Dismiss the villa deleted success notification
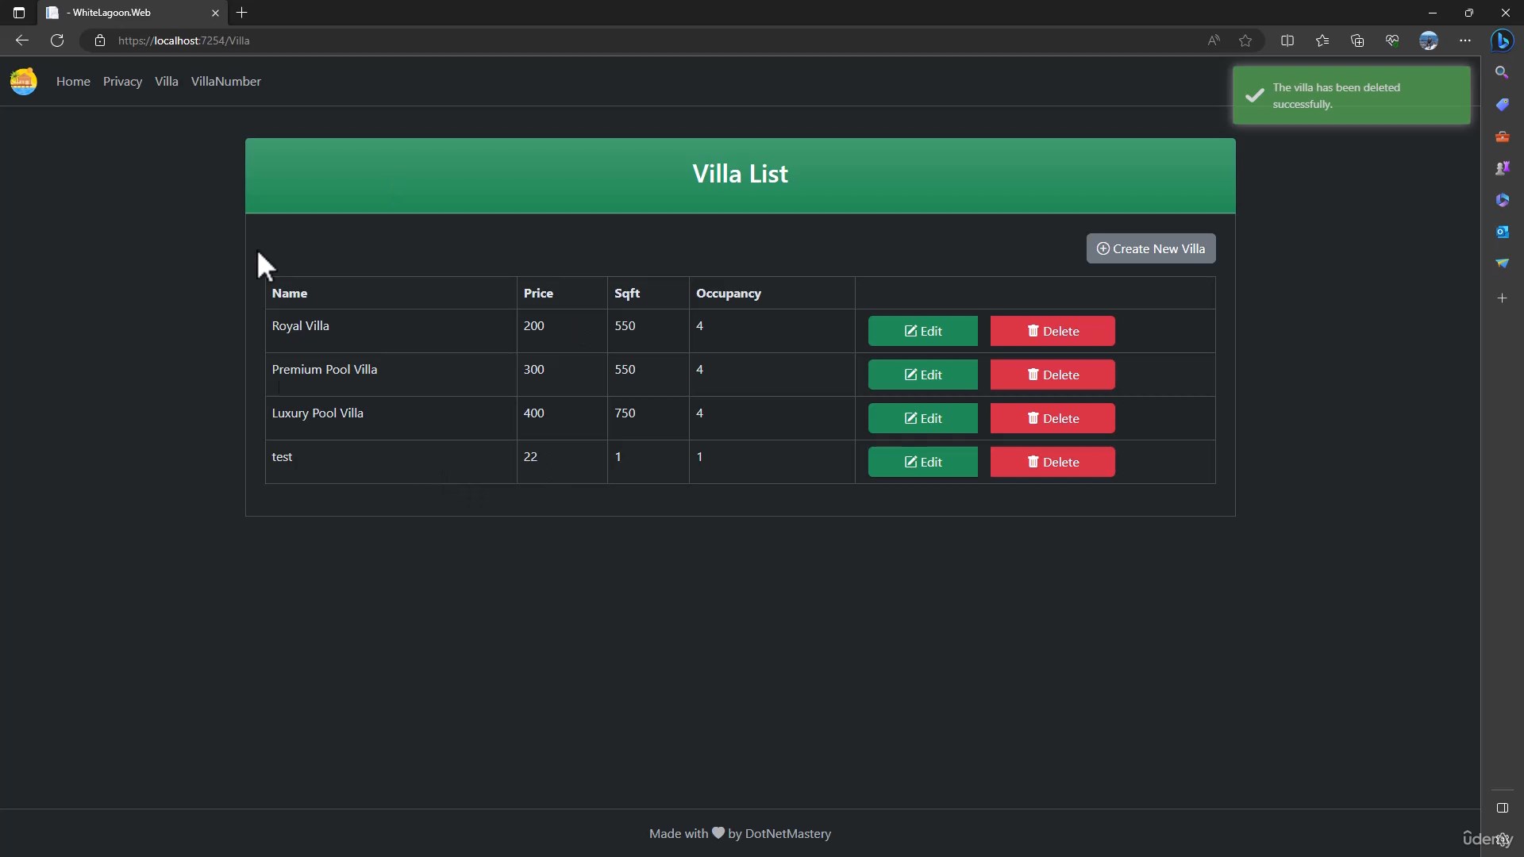Viewport: 1524px width, 857px height. [1351, 95]
